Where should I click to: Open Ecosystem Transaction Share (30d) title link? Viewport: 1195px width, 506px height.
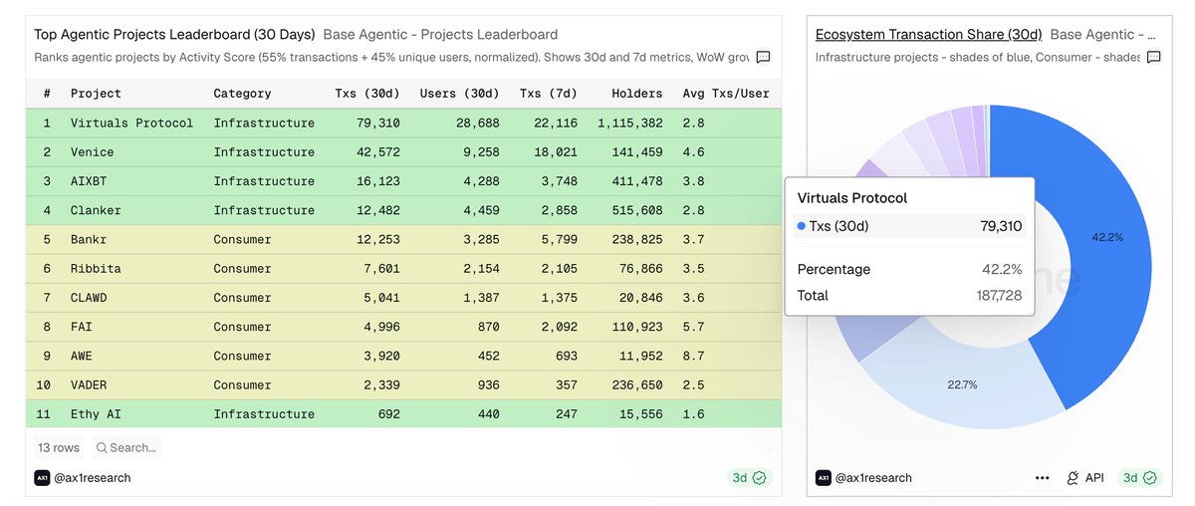click(x=929, y=34)
